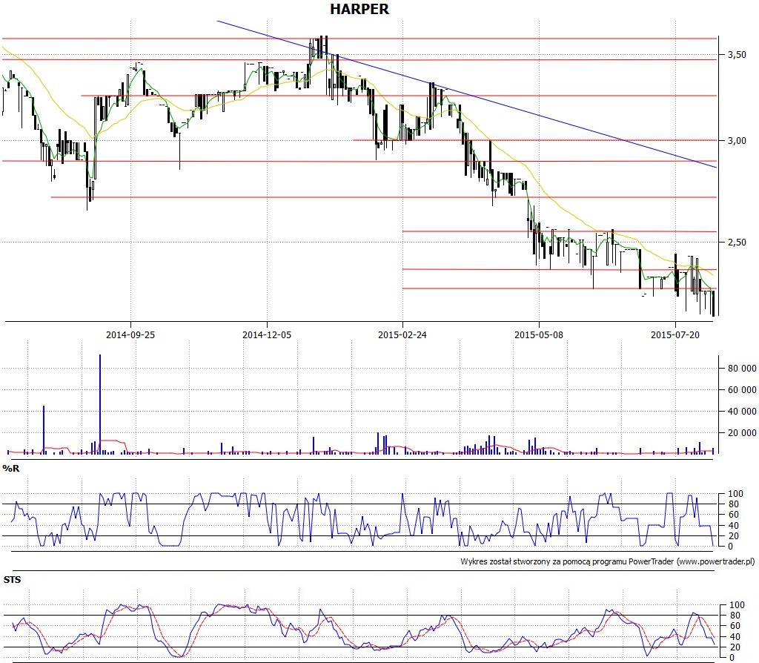Click the 3,50 price axis label
The height and width of the screenshot is (663, 759).
click(737, 55)
